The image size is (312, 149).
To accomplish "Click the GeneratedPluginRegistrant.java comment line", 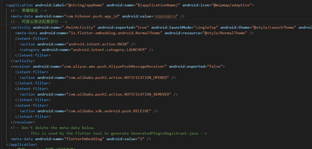I will click(x=119, y=133).
